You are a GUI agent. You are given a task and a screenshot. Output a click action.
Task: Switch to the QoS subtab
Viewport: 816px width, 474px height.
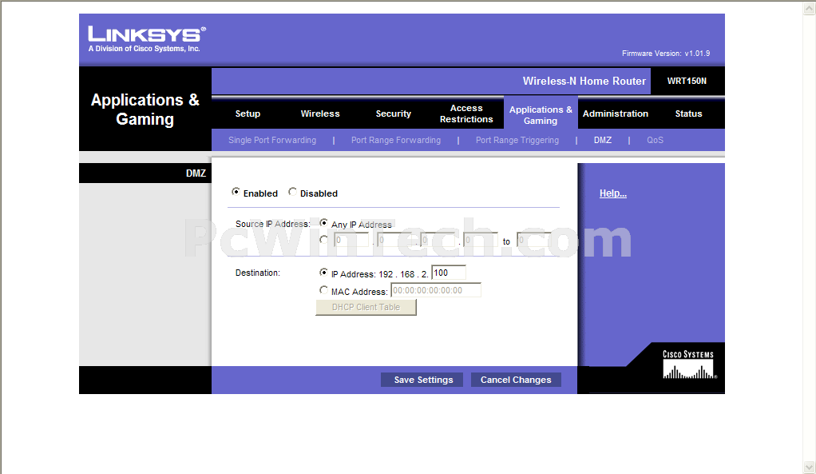(656, 140)
